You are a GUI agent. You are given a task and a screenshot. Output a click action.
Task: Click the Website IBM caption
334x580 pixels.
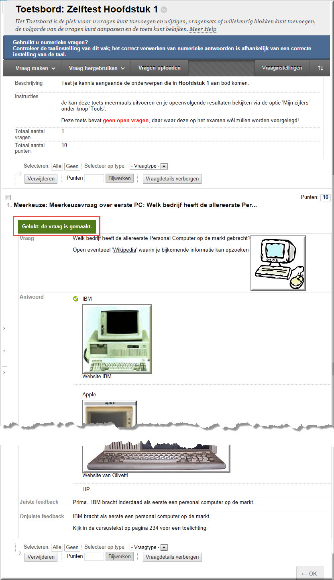tap(97, 377)
